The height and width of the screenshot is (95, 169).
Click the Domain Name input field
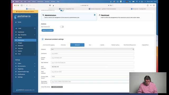pyautogui.click(x=92, y=58)
